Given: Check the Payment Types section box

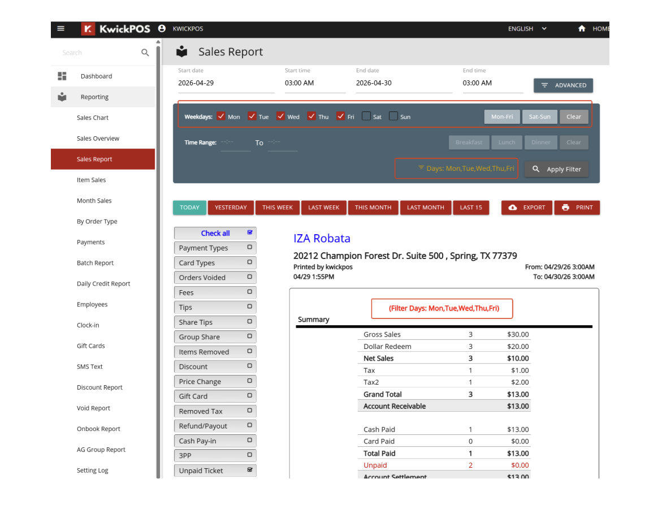Looking at the screenshot, I should coord(250,247).
